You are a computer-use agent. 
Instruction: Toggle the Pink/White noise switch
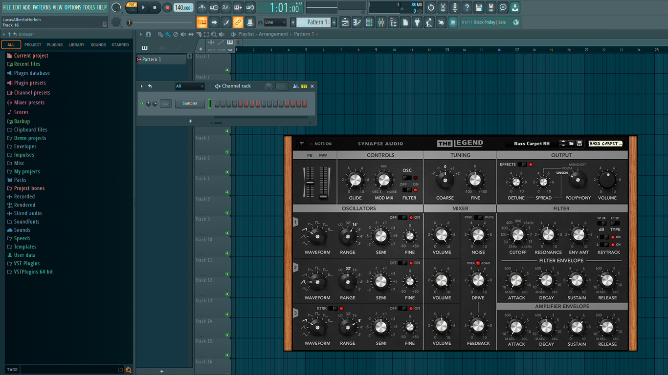478,217
